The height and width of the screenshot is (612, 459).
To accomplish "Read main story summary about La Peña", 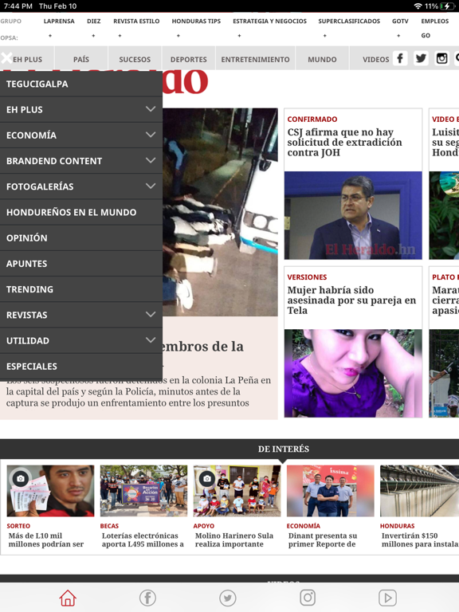I will pos(139,391).
